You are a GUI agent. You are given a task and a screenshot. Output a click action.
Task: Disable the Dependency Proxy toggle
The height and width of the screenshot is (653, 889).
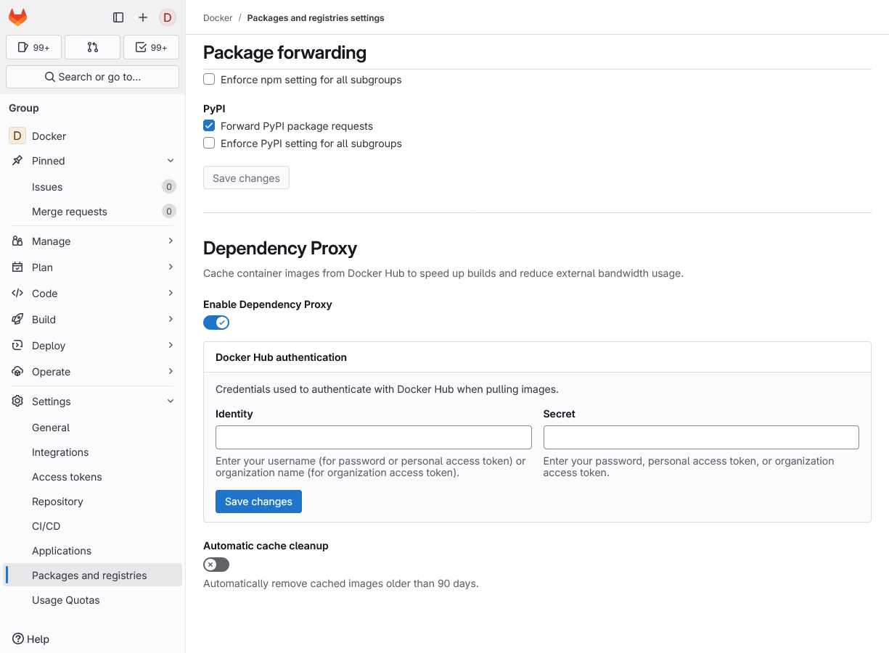(216, 323)
